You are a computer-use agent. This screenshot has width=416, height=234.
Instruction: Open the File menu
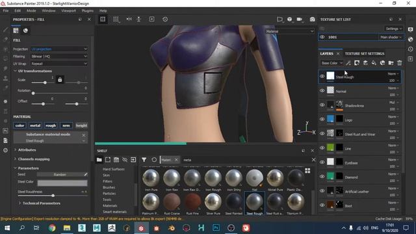point(6,10)
